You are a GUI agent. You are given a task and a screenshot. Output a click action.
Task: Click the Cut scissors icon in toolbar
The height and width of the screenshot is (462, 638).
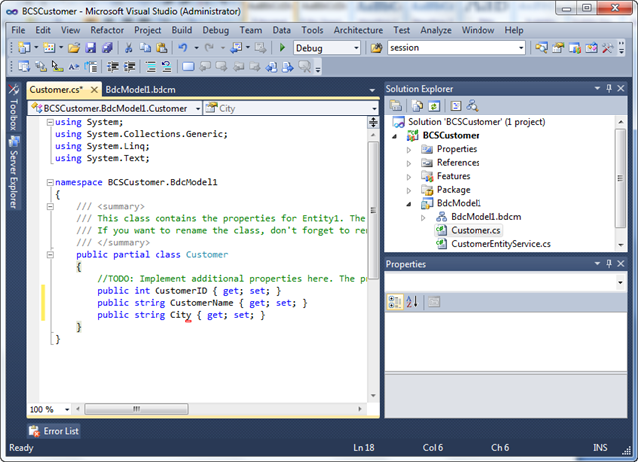(127, 48)
